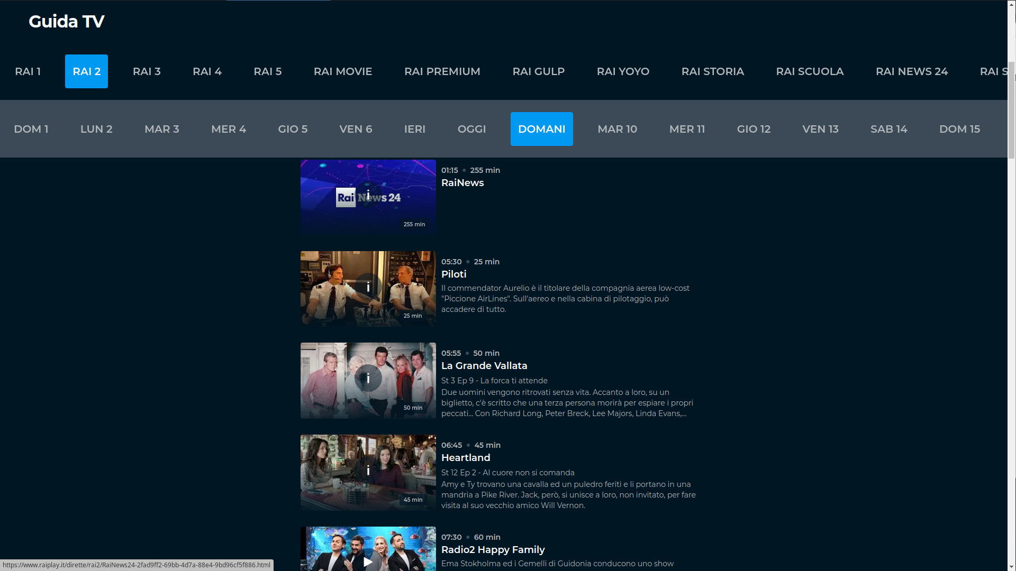Viewport: 1016px width, 571px height.
Task: Open RAI GULP channel guide
Action: coord(539,71)
